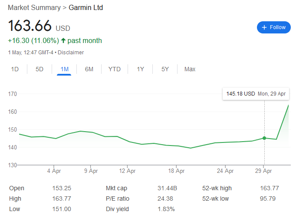Switch to the 5Y range tab
The height and width of the screenshot is (215, 296).
click(165, 69)
